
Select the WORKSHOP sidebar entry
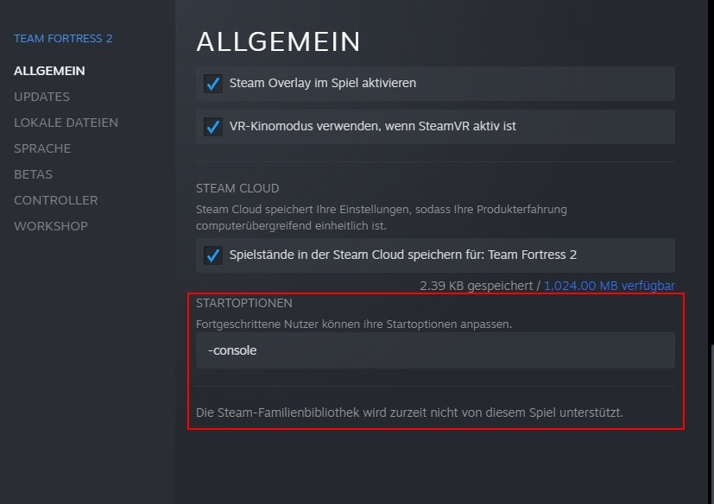pos(51,226)
